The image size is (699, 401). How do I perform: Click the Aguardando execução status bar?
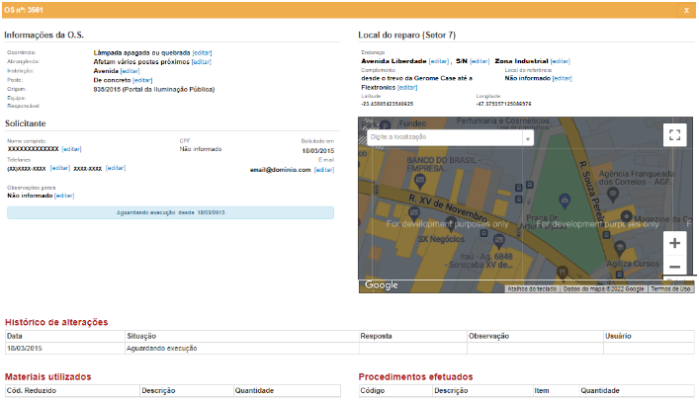[x=170, y=212]
